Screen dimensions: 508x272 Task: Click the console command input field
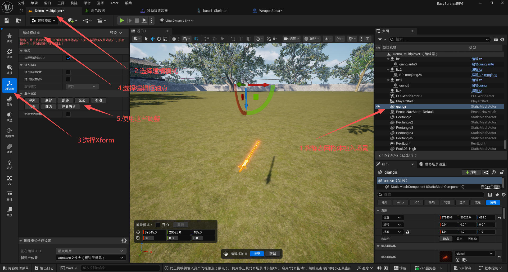(120, 268)
